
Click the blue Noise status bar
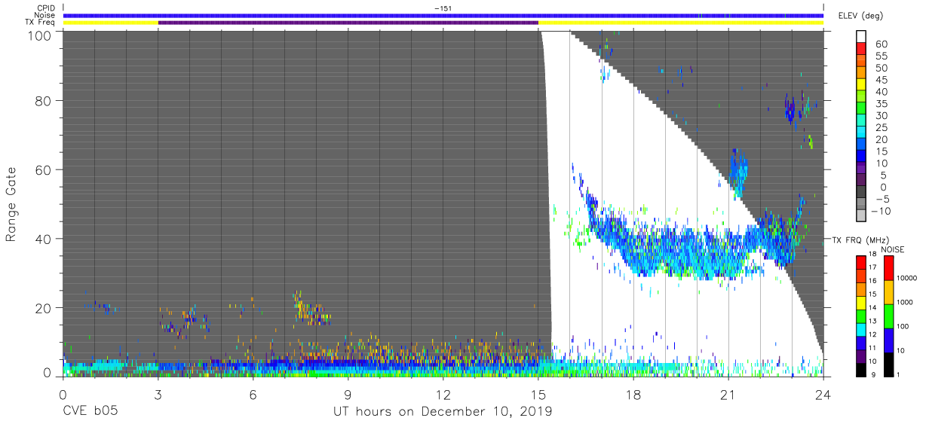pyautogui.click(x=443, y=15)
